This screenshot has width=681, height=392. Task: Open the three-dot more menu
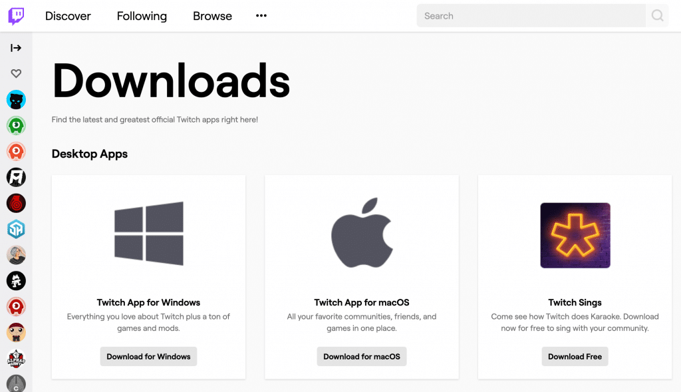(x=261, y=16)
